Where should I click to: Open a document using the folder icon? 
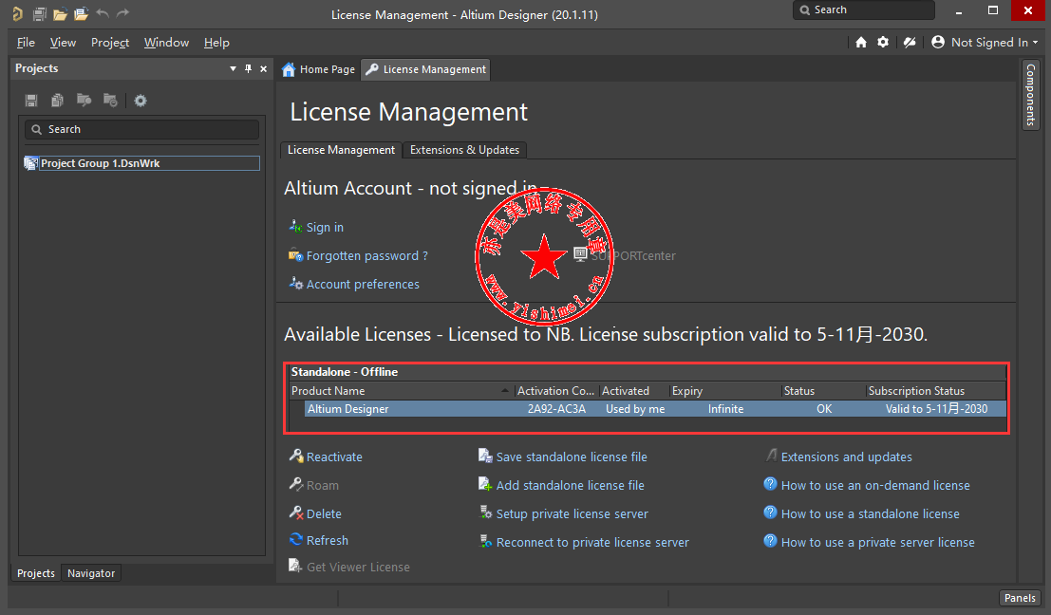click(61, 13)
